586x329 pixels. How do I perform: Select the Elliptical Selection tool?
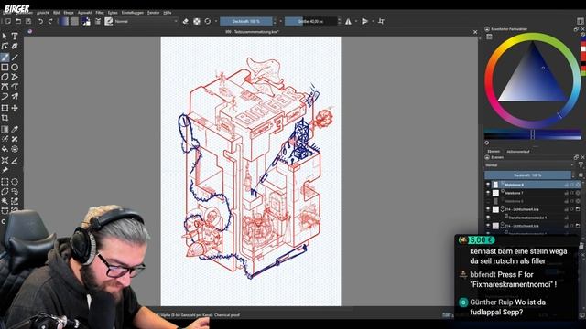tap(15, 182)
